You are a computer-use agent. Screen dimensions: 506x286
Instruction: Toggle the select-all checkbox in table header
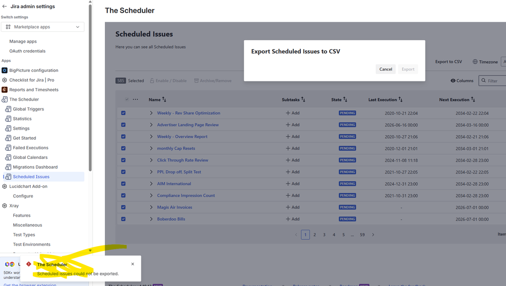[127, 99]
